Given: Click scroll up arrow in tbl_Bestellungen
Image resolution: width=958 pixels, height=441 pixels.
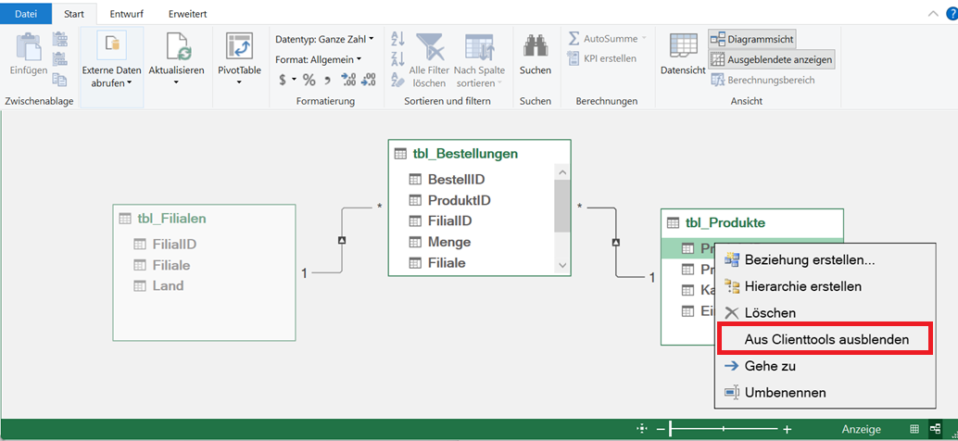Looking at the screenshot, I should [562, 173].
